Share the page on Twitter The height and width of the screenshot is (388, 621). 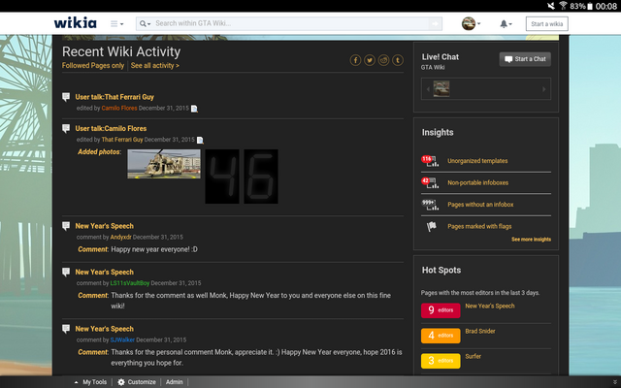(x=370, y=60)
